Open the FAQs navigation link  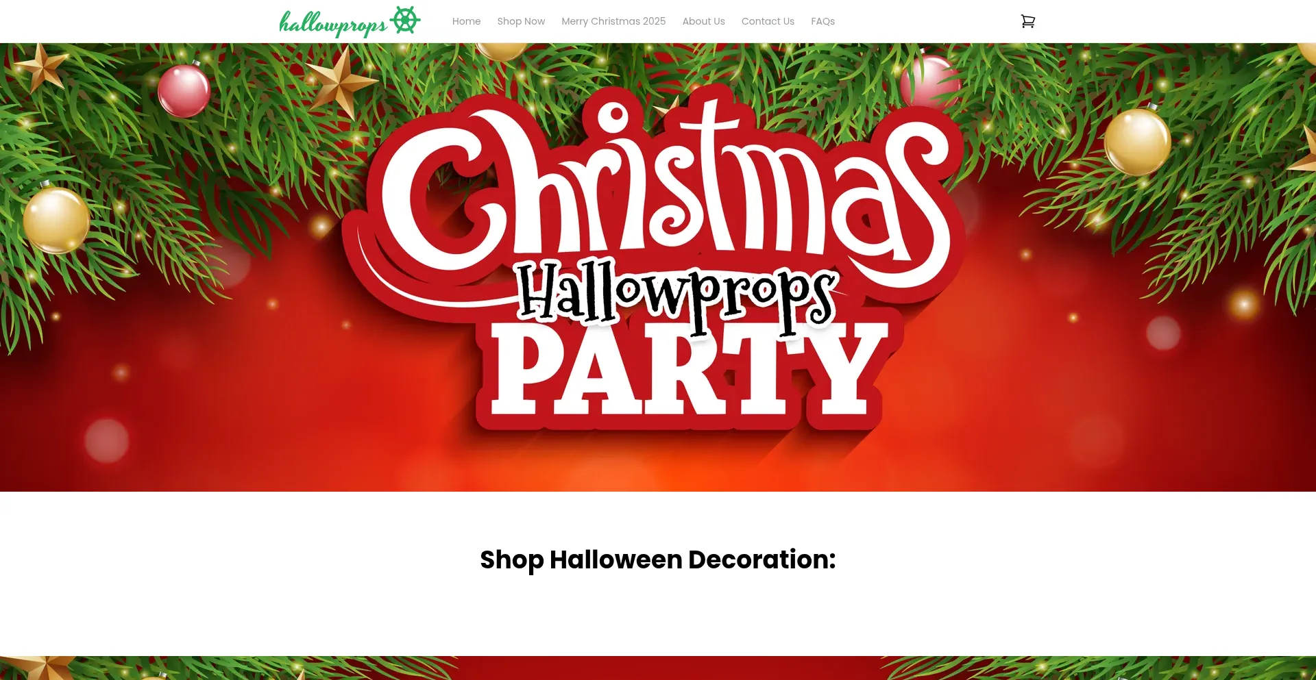[x=822, y=21]
